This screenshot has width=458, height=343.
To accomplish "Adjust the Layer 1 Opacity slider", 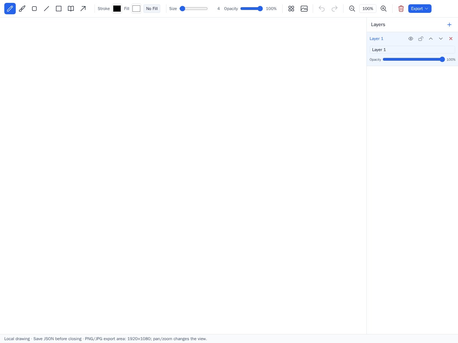I will tap(414, 59).
